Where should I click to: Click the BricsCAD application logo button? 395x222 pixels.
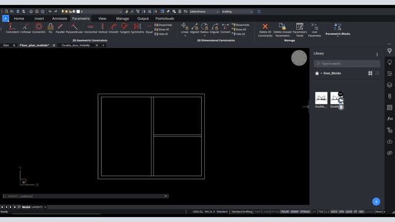(x=6, y=18)
